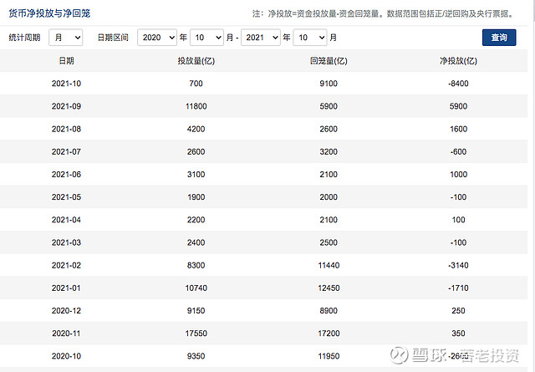Click the 11950 回笼量 value
535x372 pixels.
(329, 356)
